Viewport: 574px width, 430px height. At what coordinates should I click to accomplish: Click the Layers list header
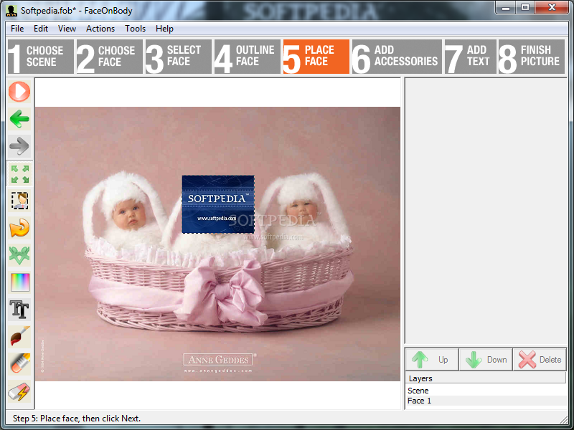point(486,378)
